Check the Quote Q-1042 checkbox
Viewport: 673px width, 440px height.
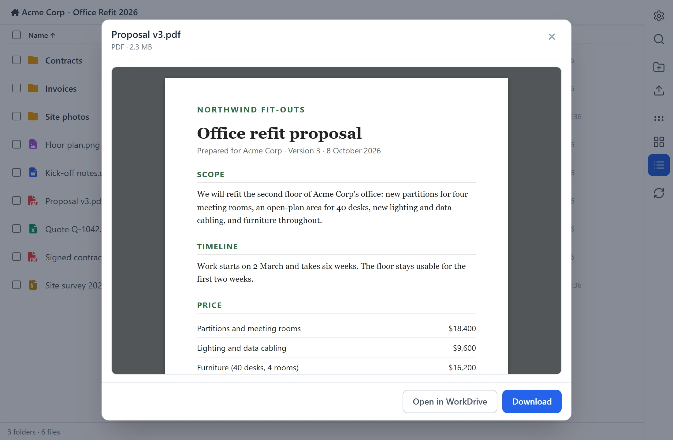coord(17,229)
